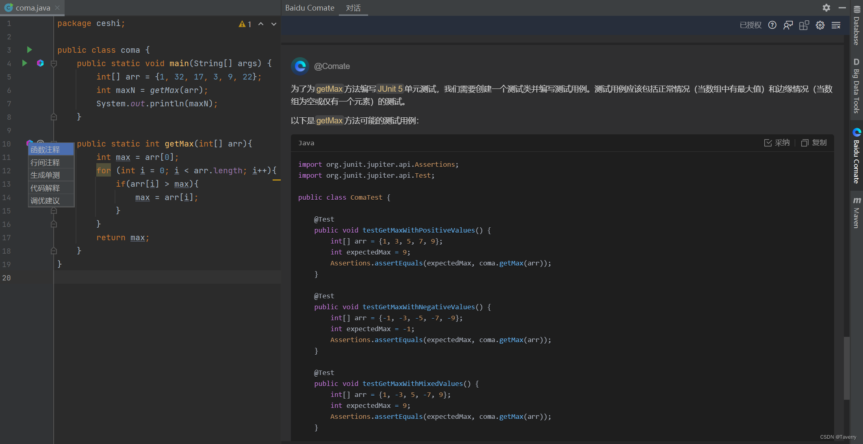This screenshot has height=444, width=863.
Task: Choose 行间注释 from Comate popup menu
Action: (51, 162)
